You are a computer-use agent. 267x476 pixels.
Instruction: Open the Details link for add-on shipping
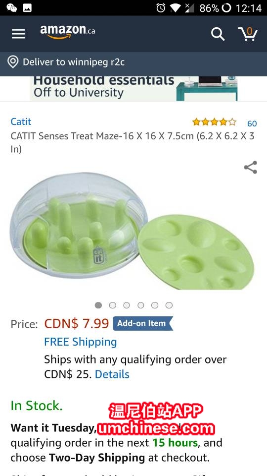pyautogui.click(x=112, y=374)
